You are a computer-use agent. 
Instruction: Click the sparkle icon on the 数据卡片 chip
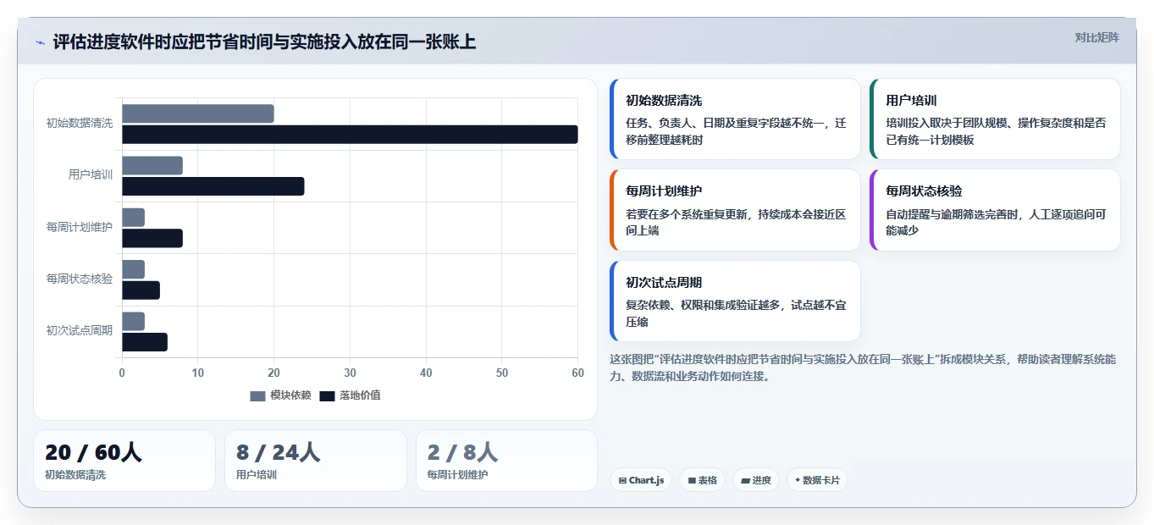coord(798,480)
